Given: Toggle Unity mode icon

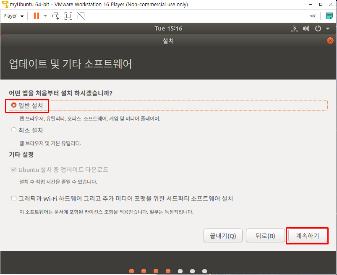Looking at the screenshot, I should point(81,16).
